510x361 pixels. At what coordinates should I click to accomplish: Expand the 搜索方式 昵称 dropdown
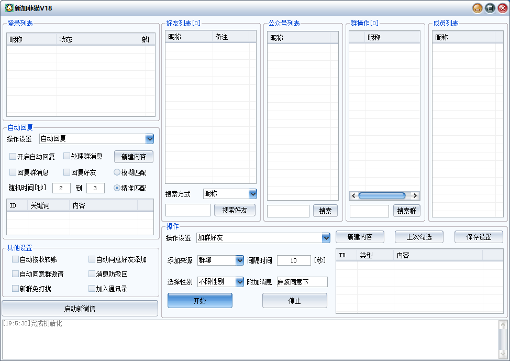252,194
